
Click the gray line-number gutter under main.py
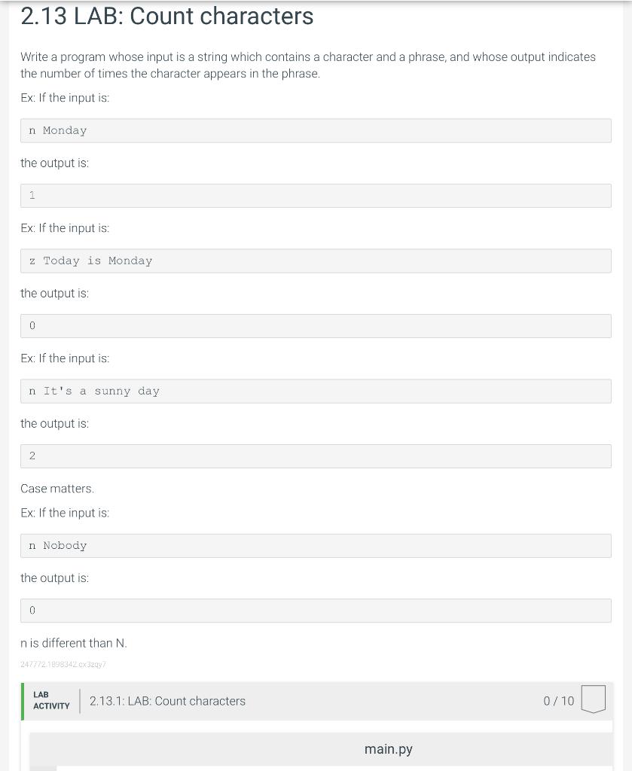[x=43, y=768]
